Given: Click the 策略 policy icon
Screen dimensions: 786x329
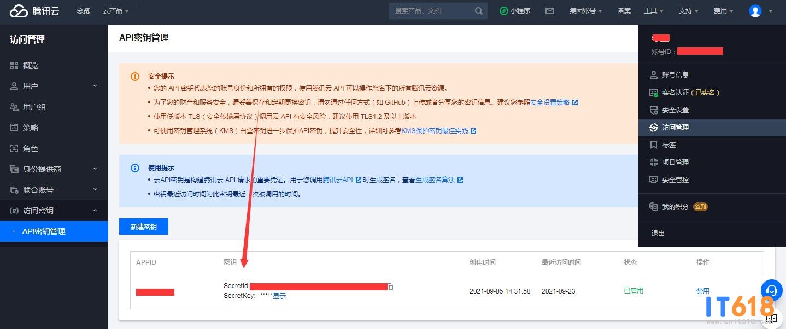Looking at the screenshot, I should [14, 128].
